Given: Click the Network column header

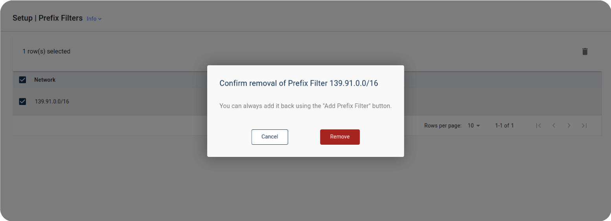Looking at the screenshot, I should 45,80.
